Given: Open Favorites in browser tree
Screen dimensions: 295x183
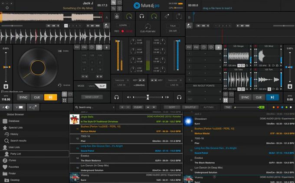Looking at the screenshot, I should [35, 167].
